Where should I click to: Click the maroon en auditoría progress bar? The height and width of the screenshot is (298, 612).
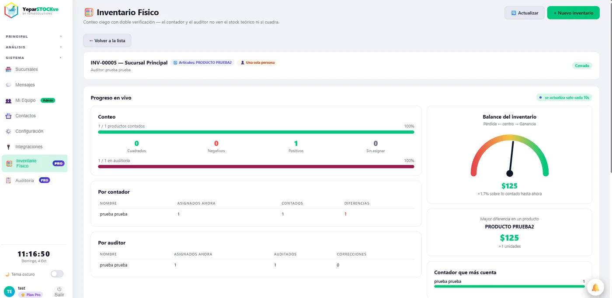click(256, 166)
